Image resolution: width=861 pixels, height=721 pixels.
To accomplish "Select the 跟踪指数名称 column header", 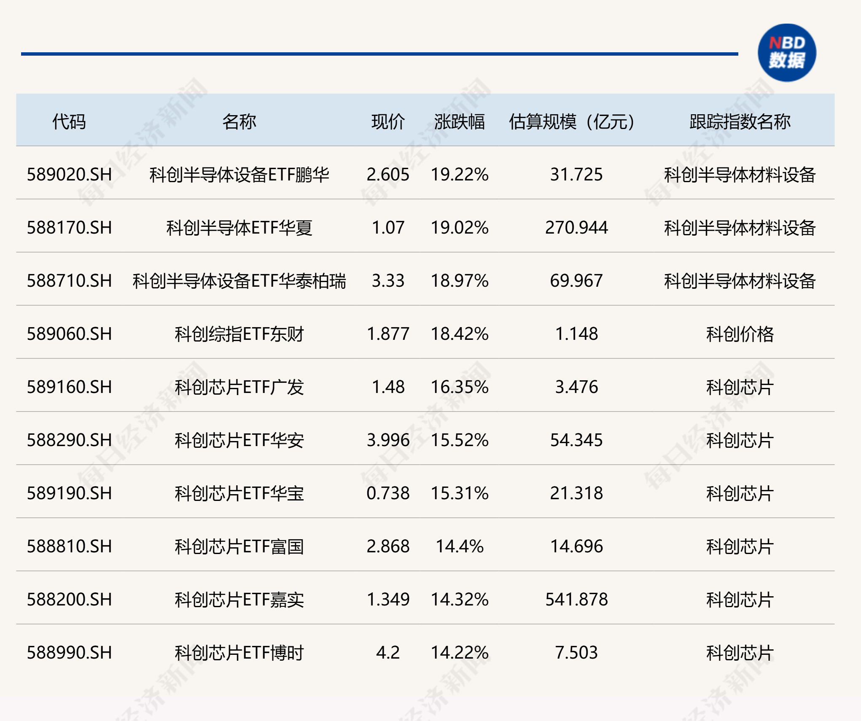I will (740, 122).
